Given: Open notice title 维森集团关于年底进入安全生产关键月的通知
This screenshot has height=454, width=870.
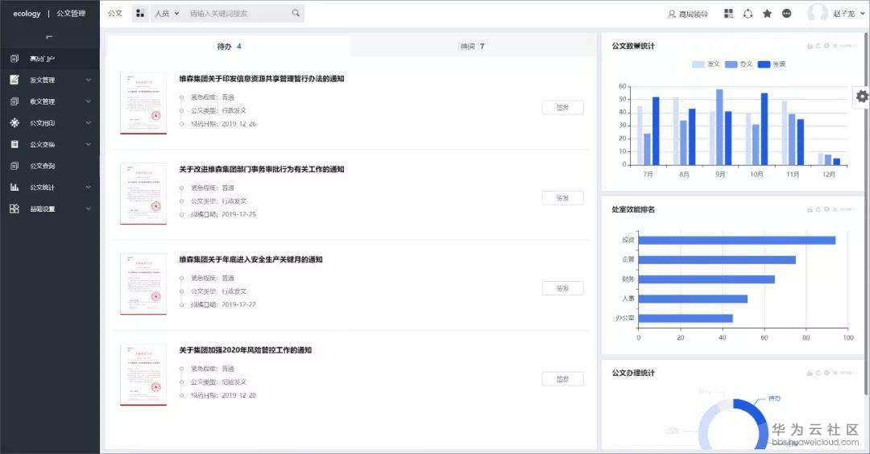Looking at the screenshot, I should pos(251,259).
